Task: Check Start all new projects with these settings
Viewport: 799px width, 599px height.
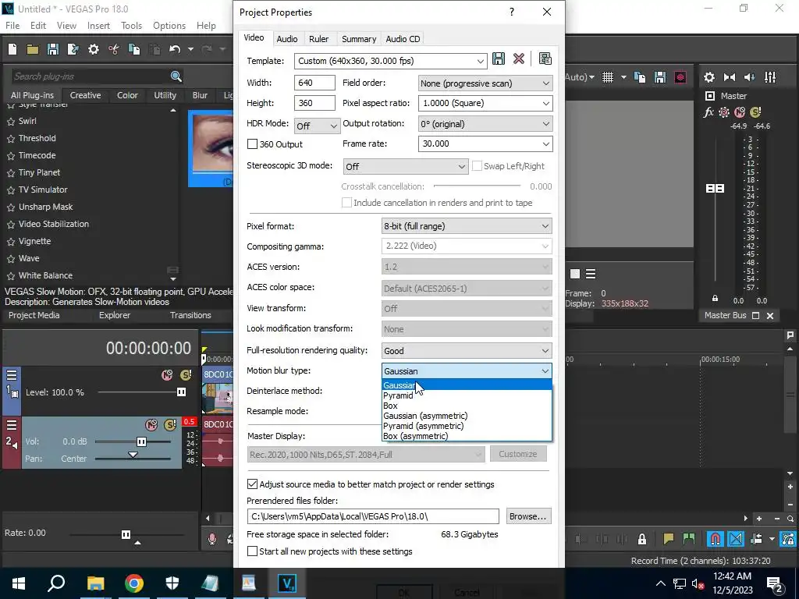Action: pyautogui.click(x=252, y=551)
